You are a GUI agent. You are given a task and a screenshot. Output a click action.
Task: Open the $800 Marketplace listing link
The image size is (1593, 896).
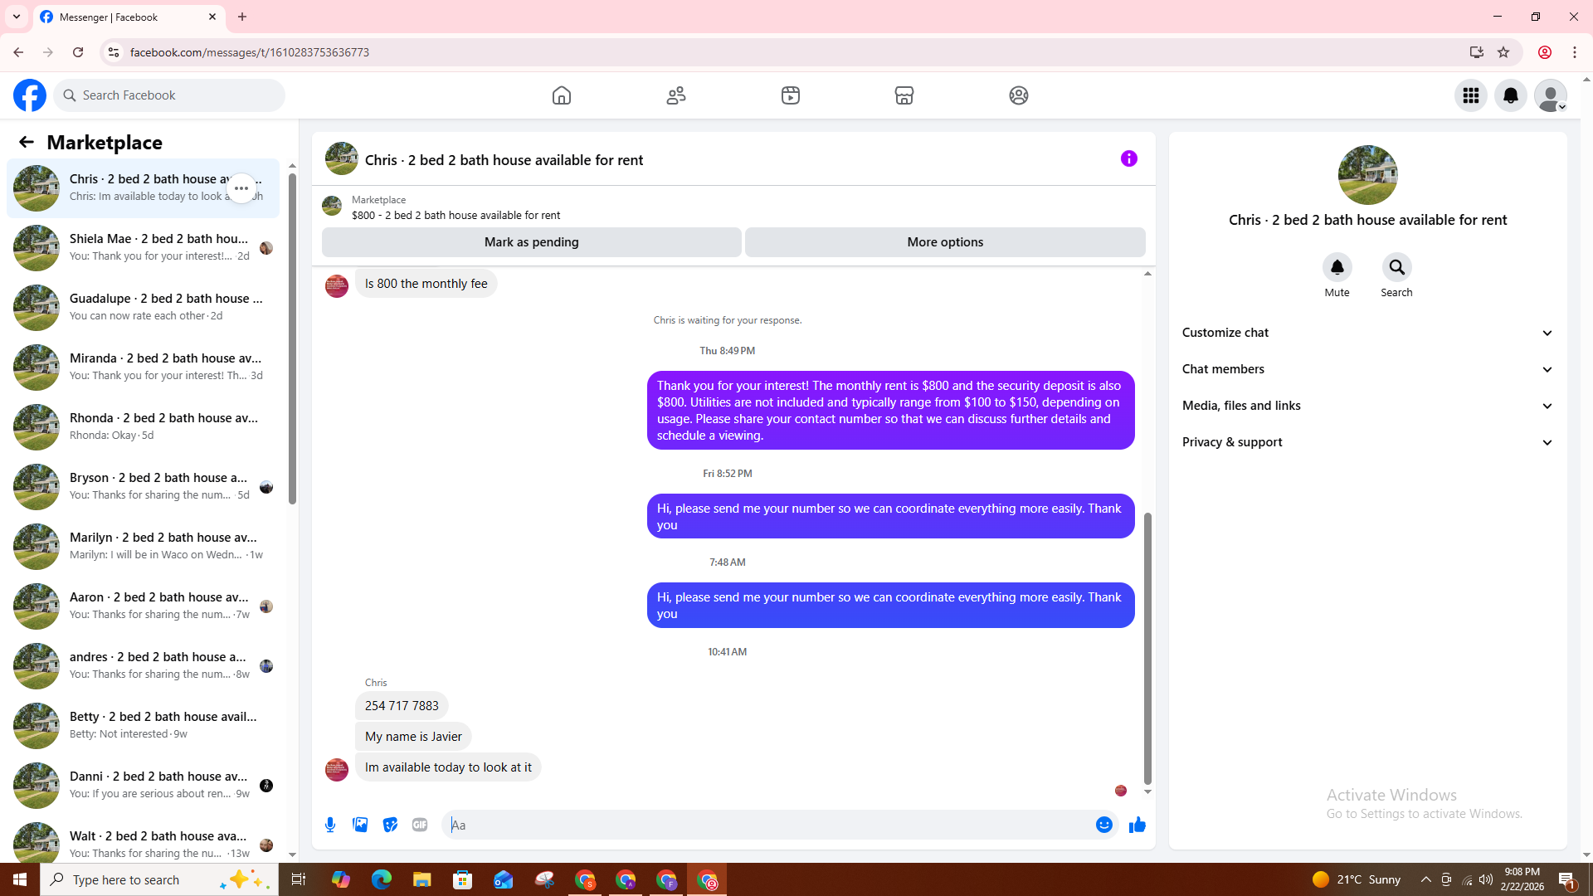455,215
